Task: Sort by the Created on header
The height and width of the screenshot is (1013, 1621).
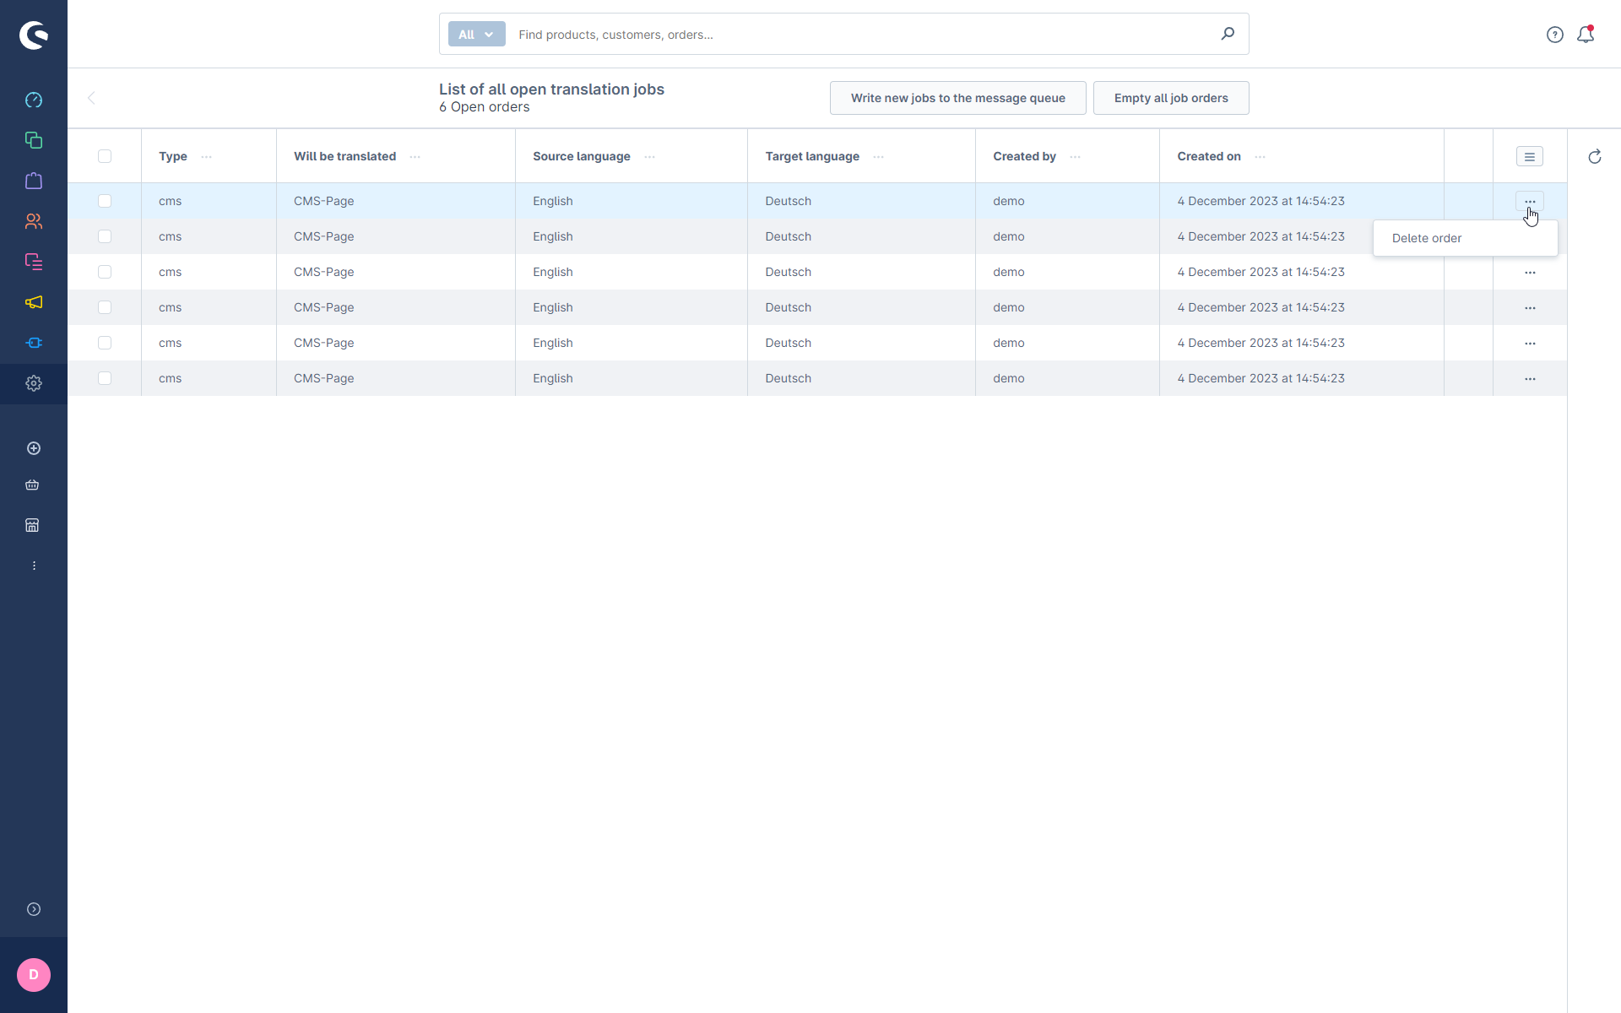Action: pyautogui.click(x=1209, y=156)
